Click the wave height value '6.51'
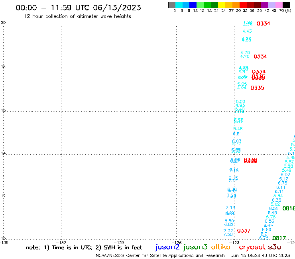This screenshot has height=259, width=295. pos(238,134)
